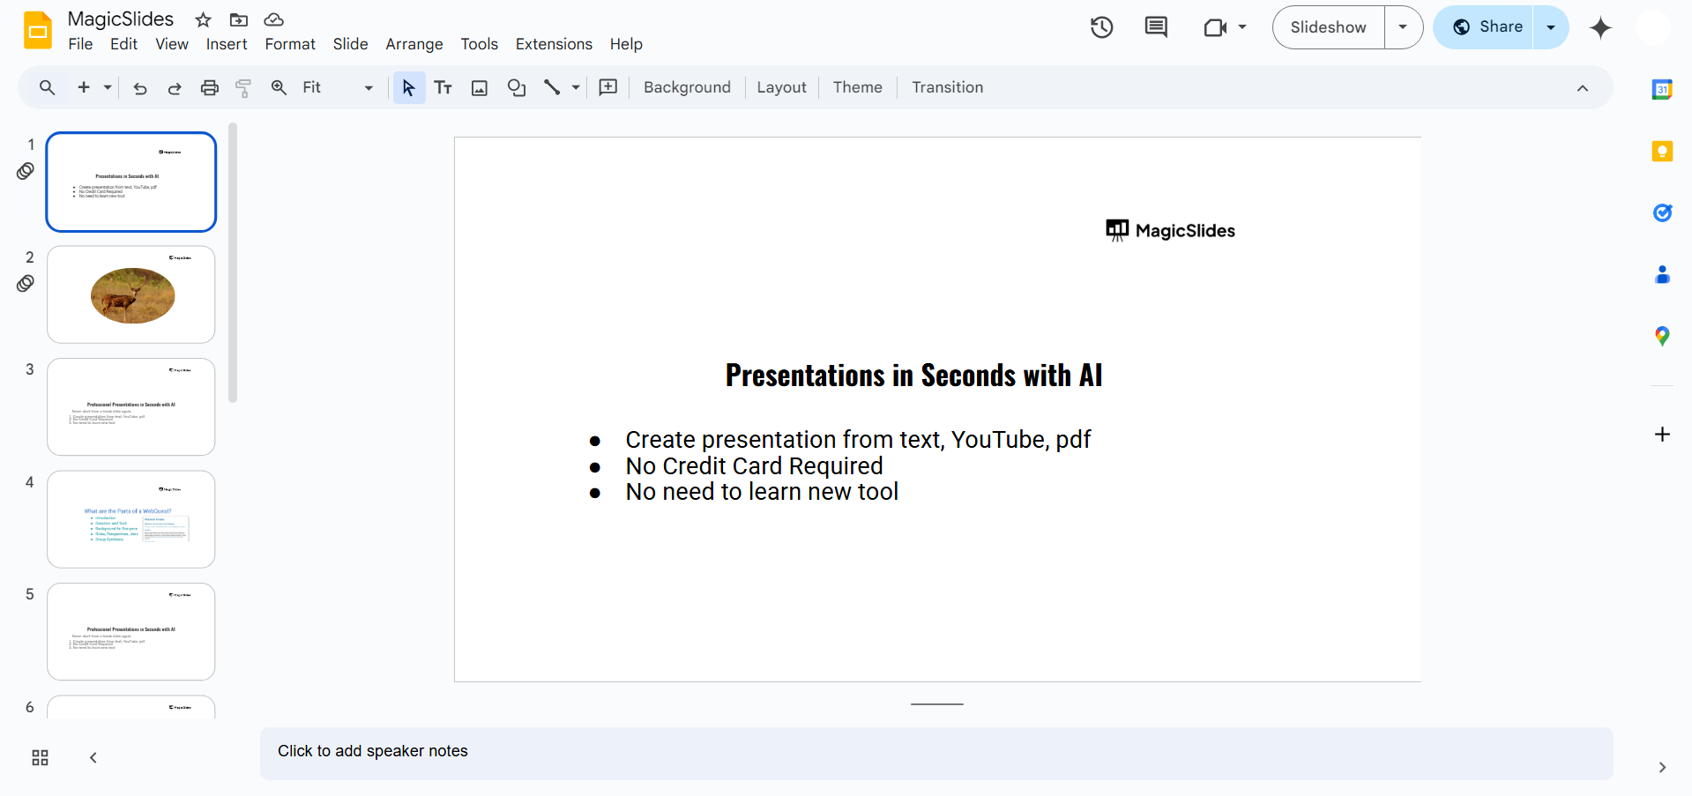Click the print icon
The height and width of the screenshot is (796, 1692).
click(209, 87)
